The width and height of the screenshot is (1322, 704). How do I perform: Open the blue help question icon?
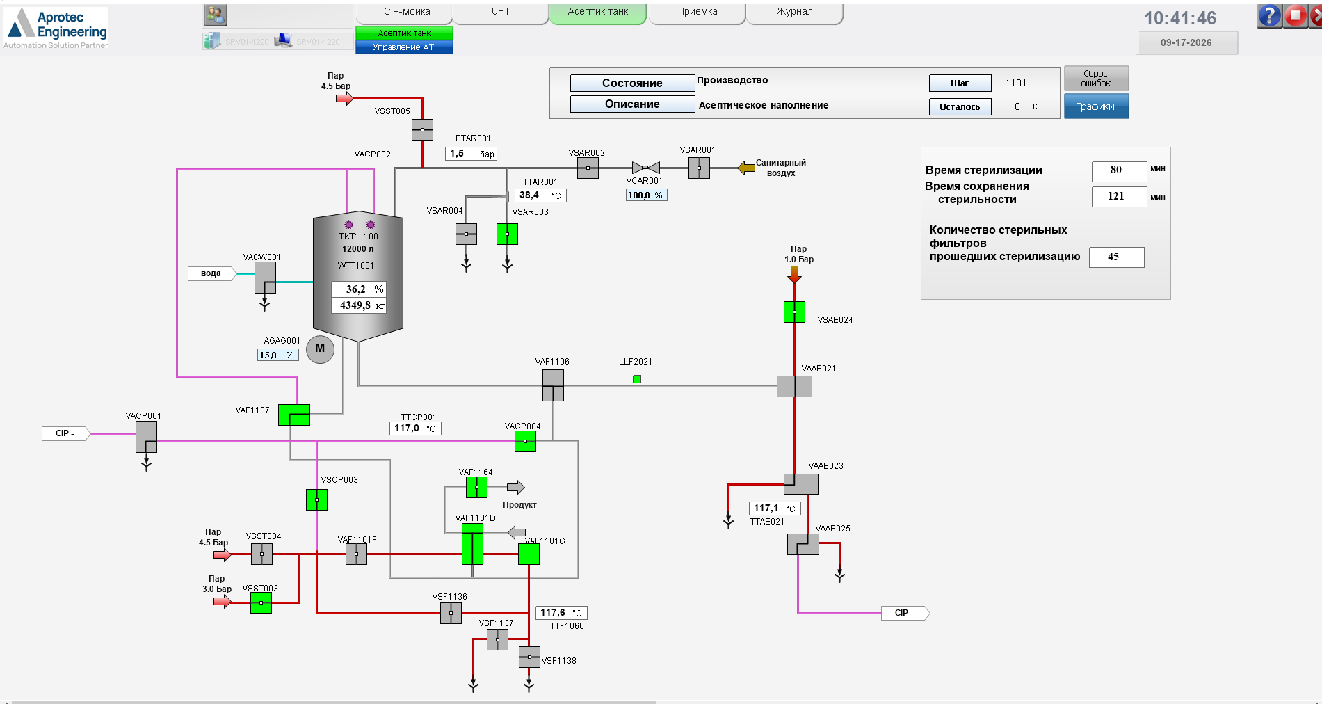(x=1269, y=15)
